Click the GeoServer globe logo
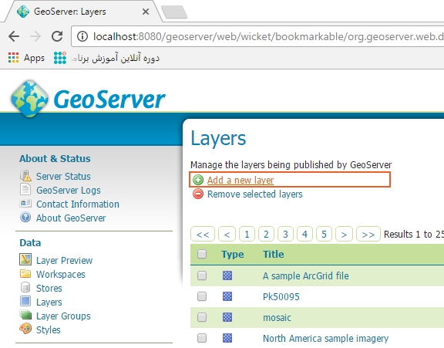 click(29, 99)
